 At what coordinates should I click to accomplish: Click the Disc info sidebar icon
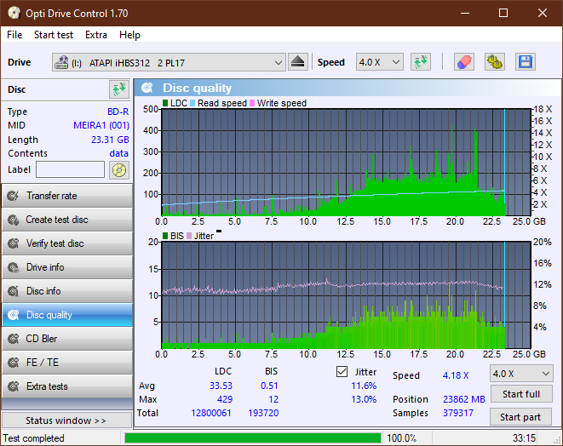14,291
